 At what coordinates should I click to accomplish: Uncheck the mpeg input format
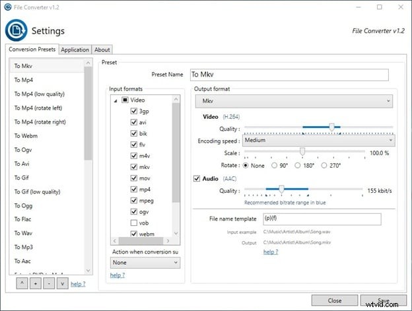click(x=134, y=201)
